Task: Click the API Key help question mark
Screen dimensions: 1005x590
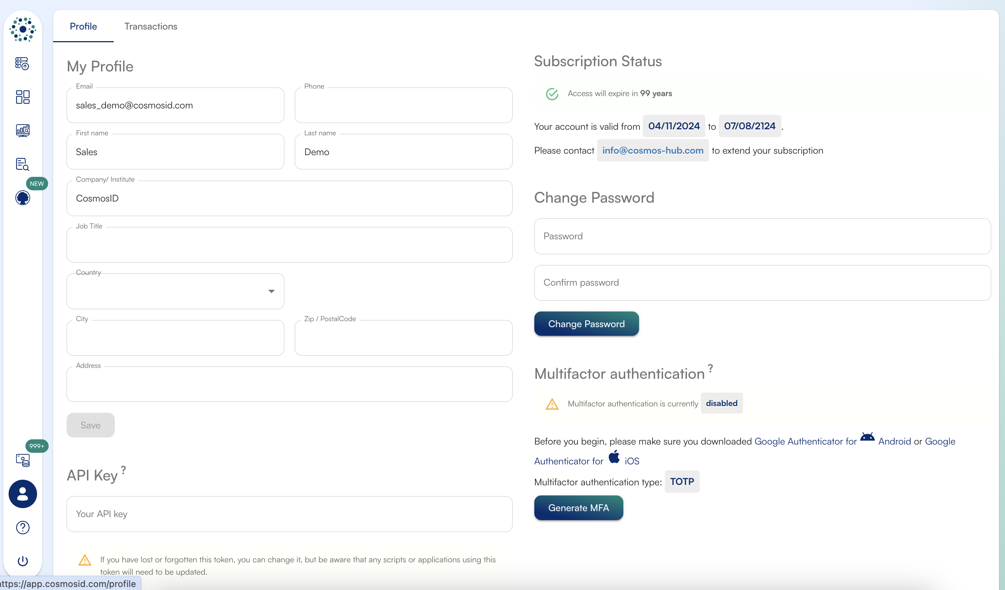Action: click(123, 470)
